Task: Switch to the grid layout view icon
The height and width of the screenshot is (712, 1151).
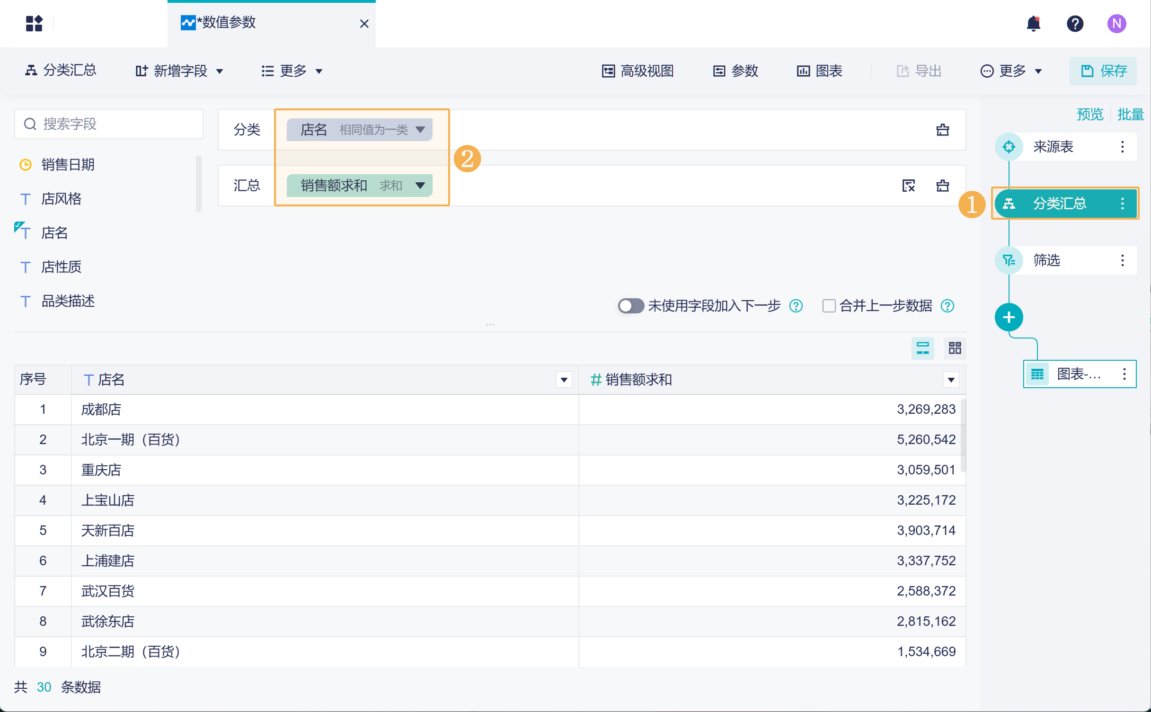Action: tap(955, 348)
